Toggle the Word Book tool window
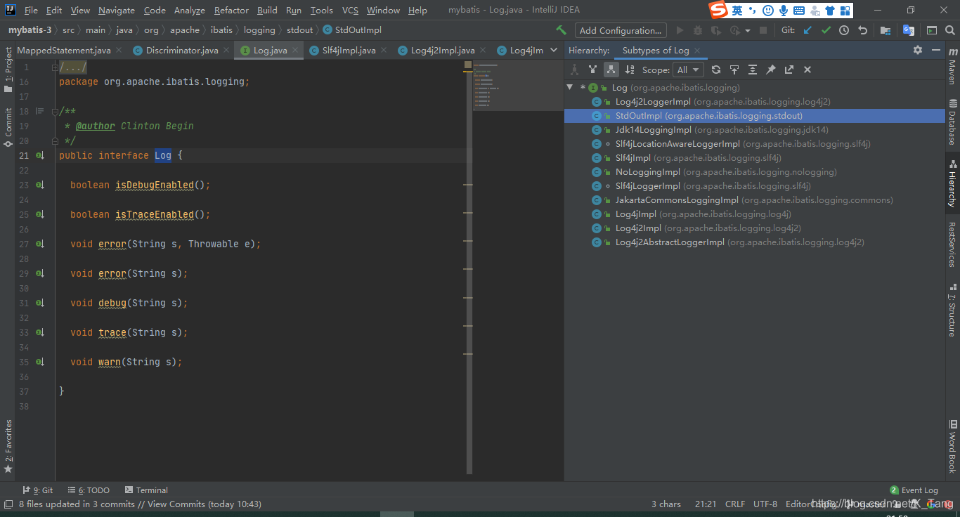Image resolution: width=960 pixels, height=517 pixels. pyautogui.click(x=952, y=447)
